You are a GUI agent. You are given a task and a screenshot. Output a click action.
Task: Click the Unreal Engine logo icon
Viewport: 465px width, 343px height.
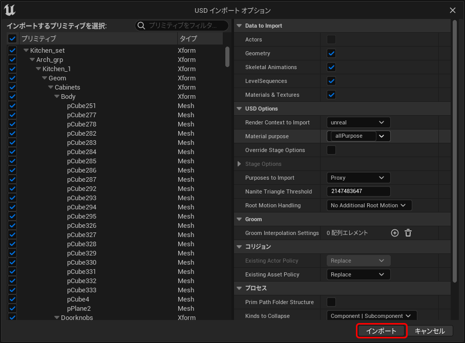click(x=10, y=10)
